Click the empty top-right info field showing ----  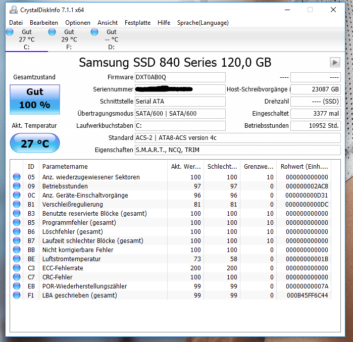[316, 77]
